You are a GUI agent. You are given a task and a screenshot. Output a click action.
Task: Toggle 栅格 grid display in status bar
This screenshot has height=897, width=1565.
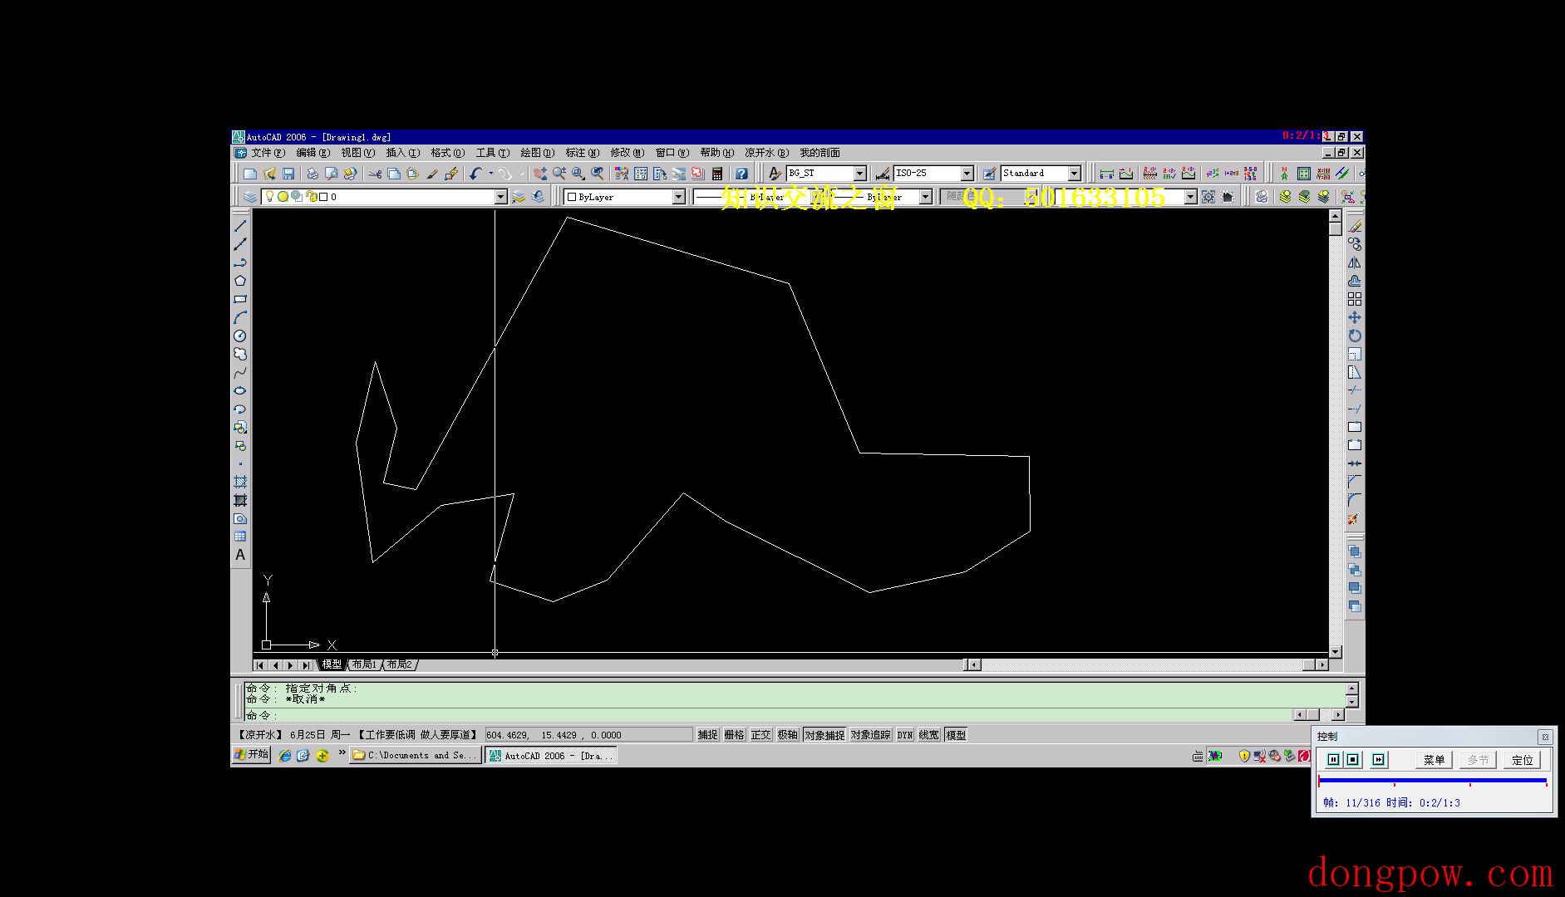734,735
